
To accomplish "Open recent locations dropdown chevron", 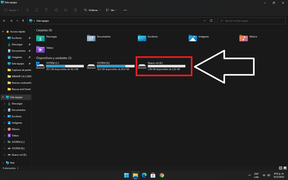I will [17, 21].
